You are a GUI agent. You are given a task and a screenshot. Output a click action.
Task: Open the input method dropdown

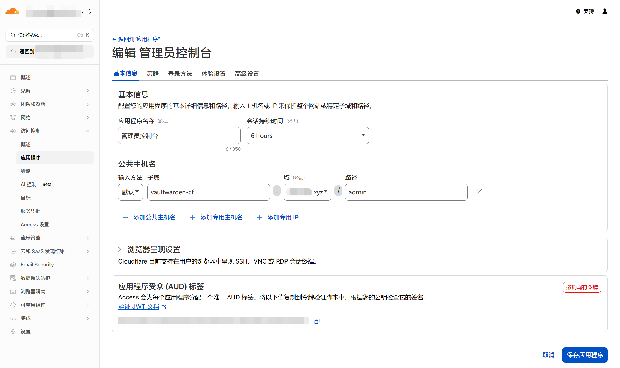click(130, 192)
